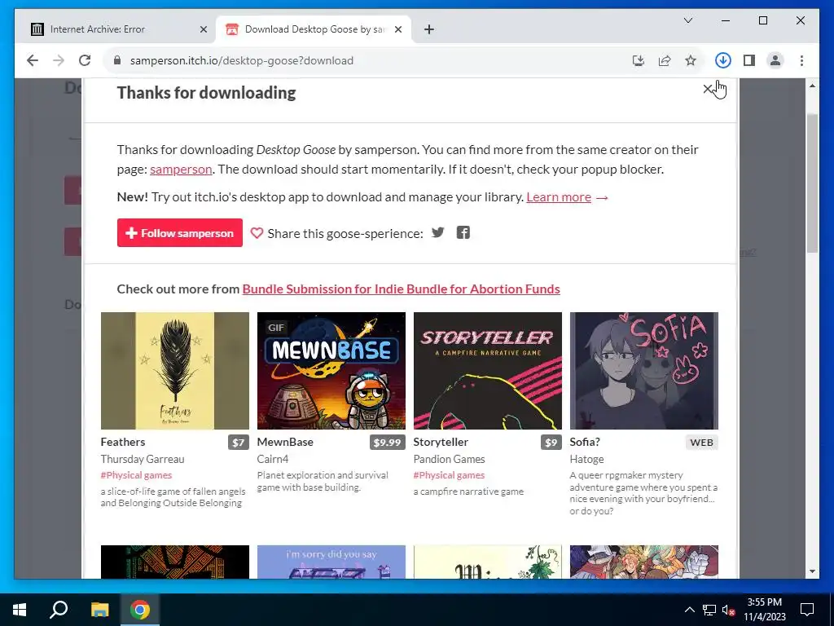
Task: Click #Physical games tag under Feathers
Action: click(136, 475)
